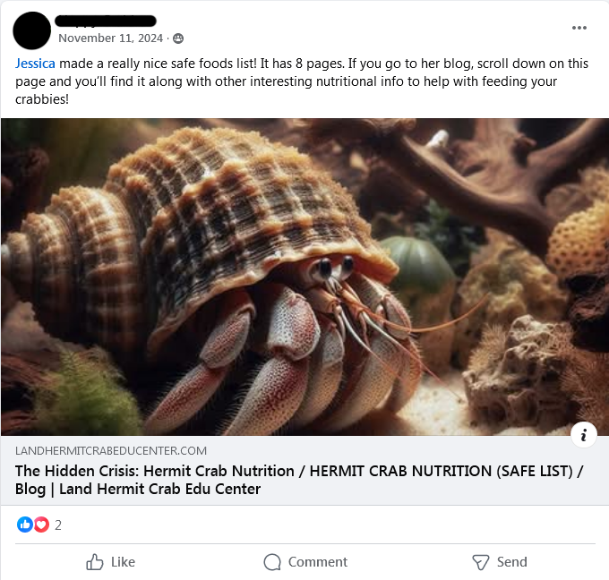Open the hermit crab preview image
This screenshot has width=609, height=580.
[304, 277]
